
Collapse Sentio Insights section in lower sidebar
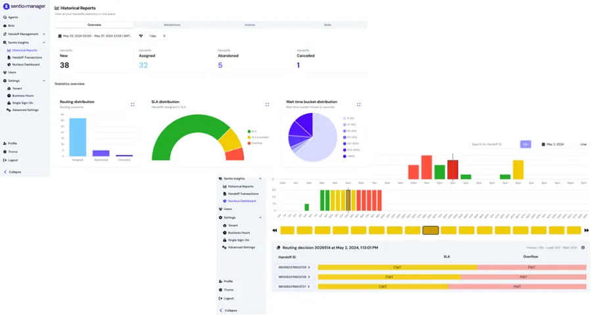click(260, 178)
